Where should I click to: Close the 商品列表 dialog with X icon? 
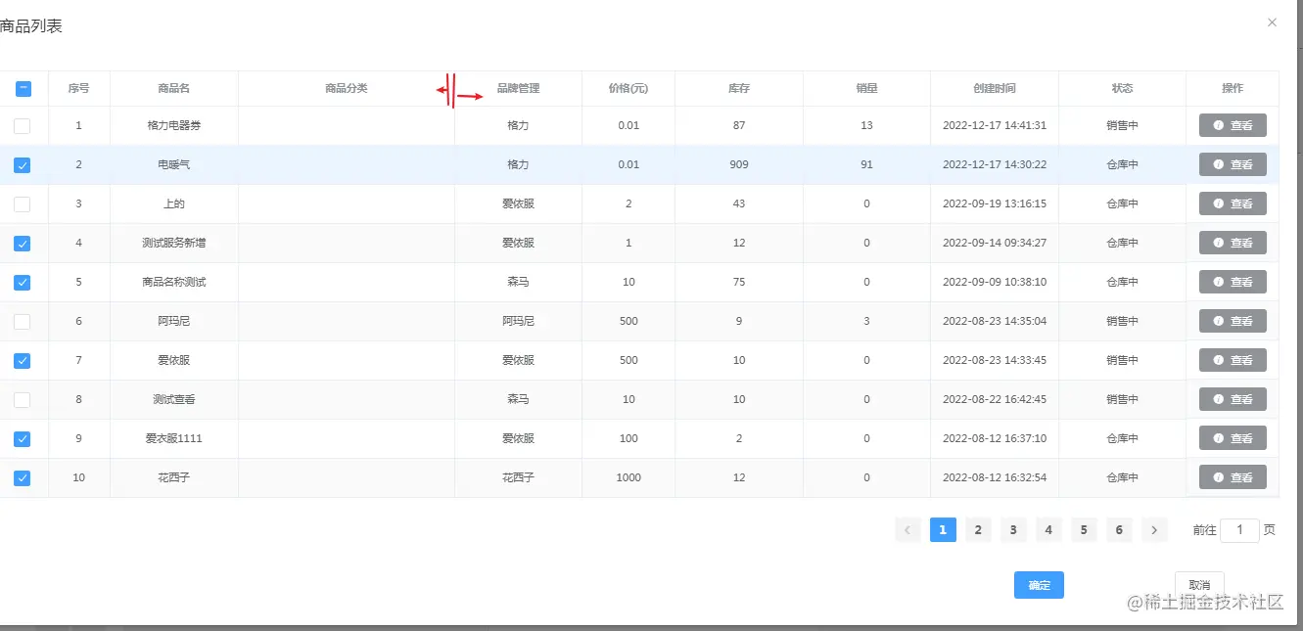tap(1272, 23)
